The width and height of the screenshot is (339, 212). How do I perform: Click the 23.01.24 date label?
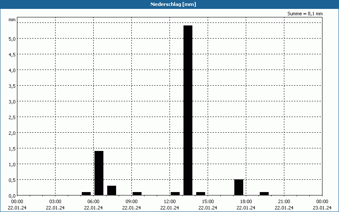click(322, 208)
